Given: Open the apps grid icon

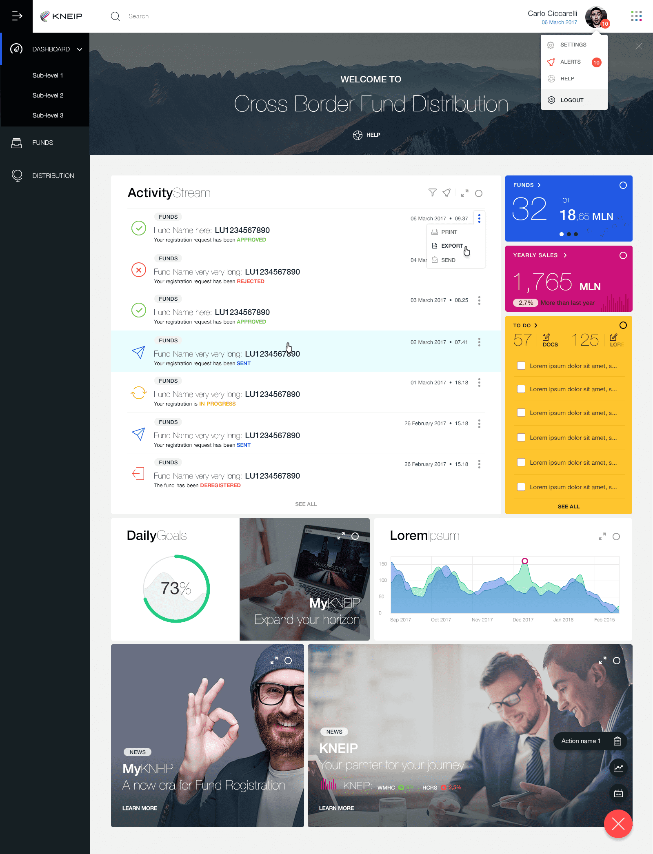Looking at the screenshot, I should pos(636,16).
